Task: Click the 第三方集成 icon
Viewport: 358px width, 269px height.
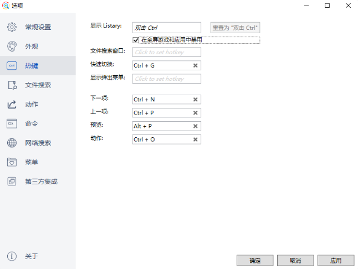Action: tap(12, 182)
